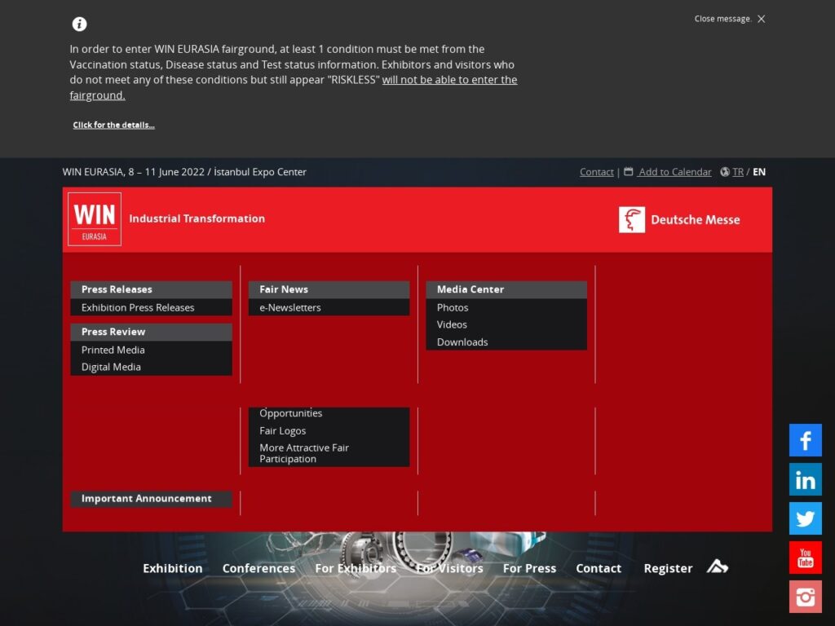
Task: Open Contact in bottom navigation
Action: coord(599,568)
